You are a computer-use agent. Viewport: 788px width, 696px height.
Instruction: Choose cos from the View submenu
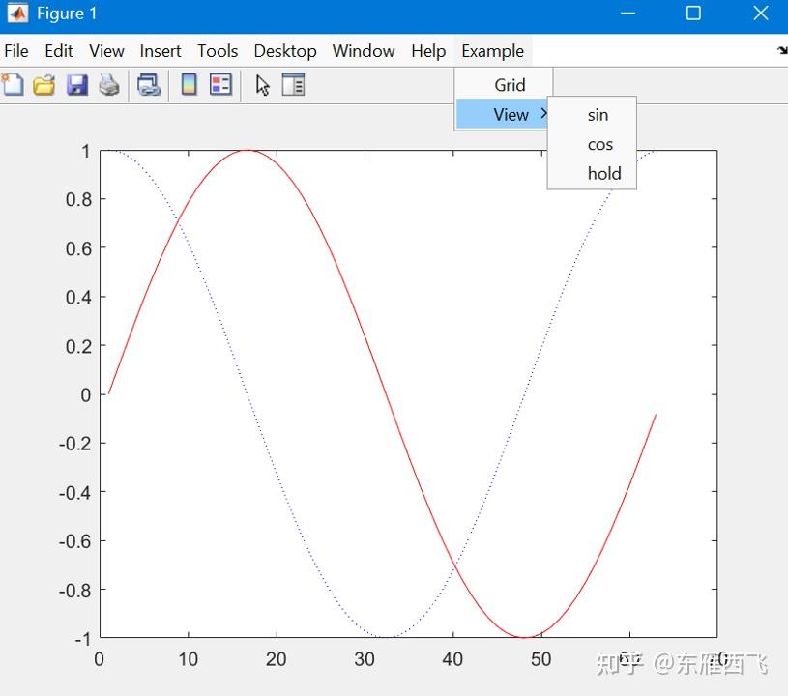tap(600, 143)
